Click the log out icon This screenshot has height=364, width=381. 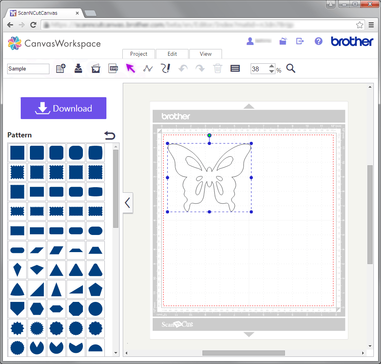tap(300, 41)
